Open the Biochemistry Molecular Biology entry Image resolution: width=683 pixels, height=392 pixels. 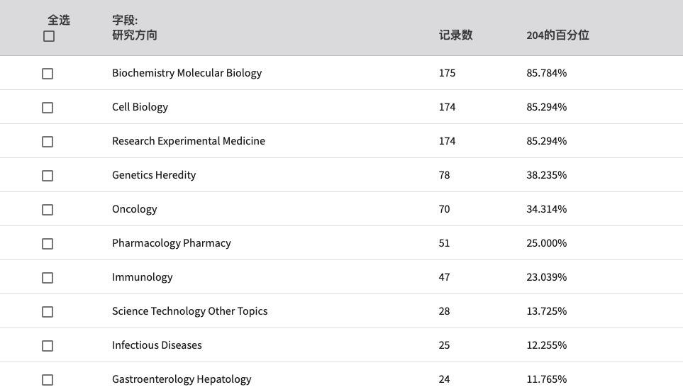(187, 73)
